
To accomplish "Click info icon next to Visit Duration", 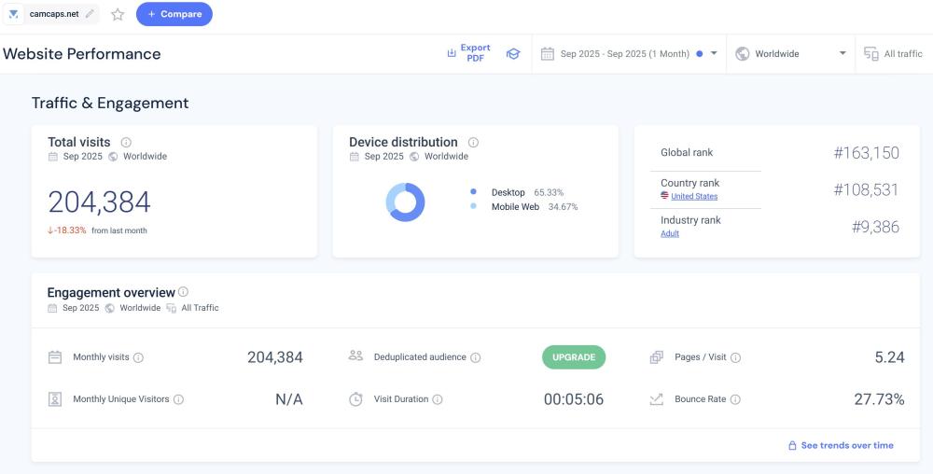I will tap(438, 399).
